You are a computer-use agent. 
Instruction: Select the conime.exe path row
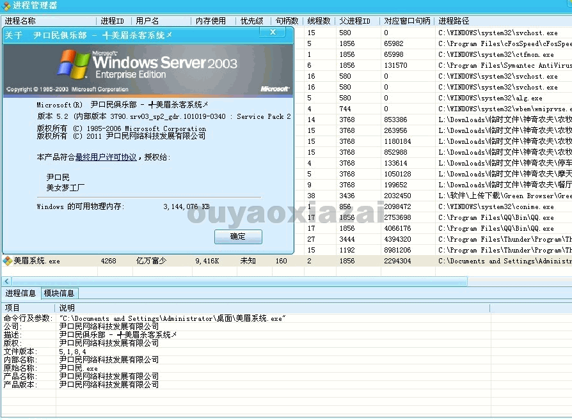point(496,206)
